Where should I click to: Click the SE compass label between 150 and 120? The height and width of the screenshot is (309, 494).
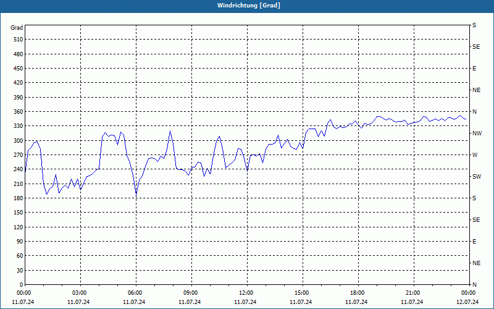(476, 220)
